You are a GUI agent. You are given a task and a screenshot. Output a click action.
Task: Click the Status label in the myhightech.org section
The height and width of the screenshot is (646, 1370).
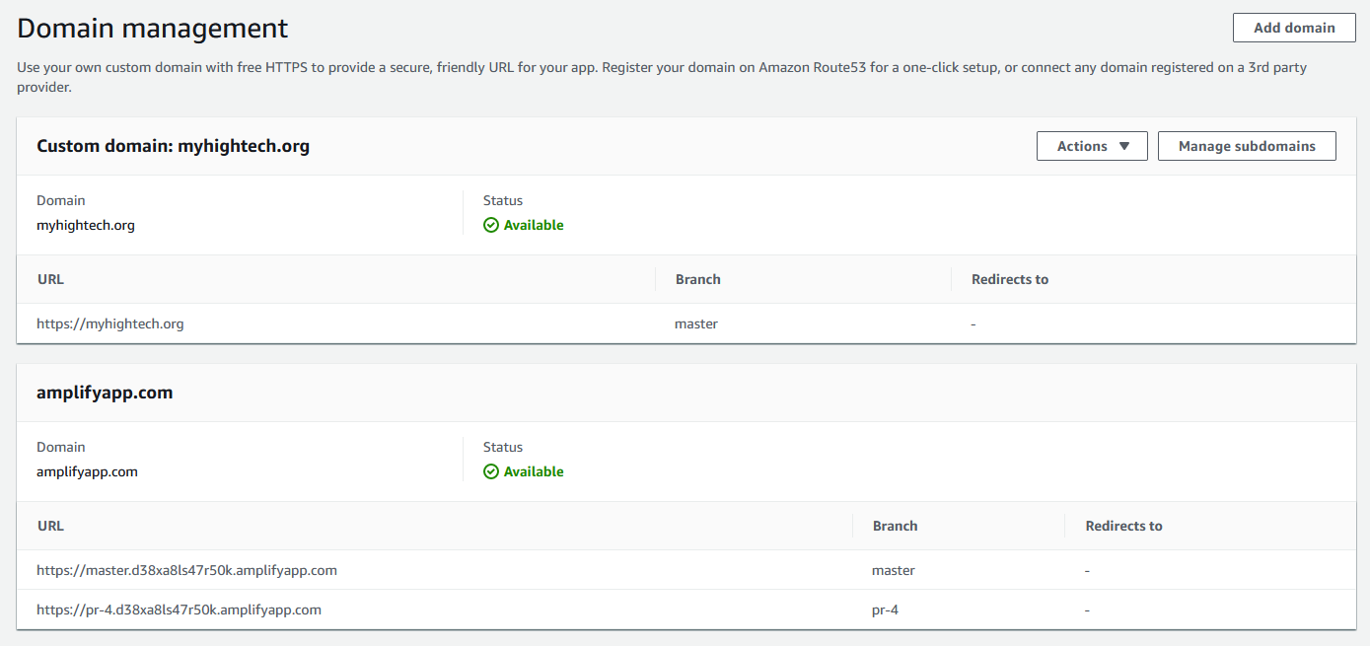click(x=503, y=200)
